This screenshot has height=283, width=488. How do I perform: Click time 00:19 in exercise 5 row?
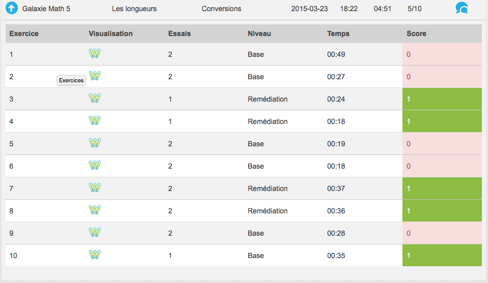click(x=336, y=144)
